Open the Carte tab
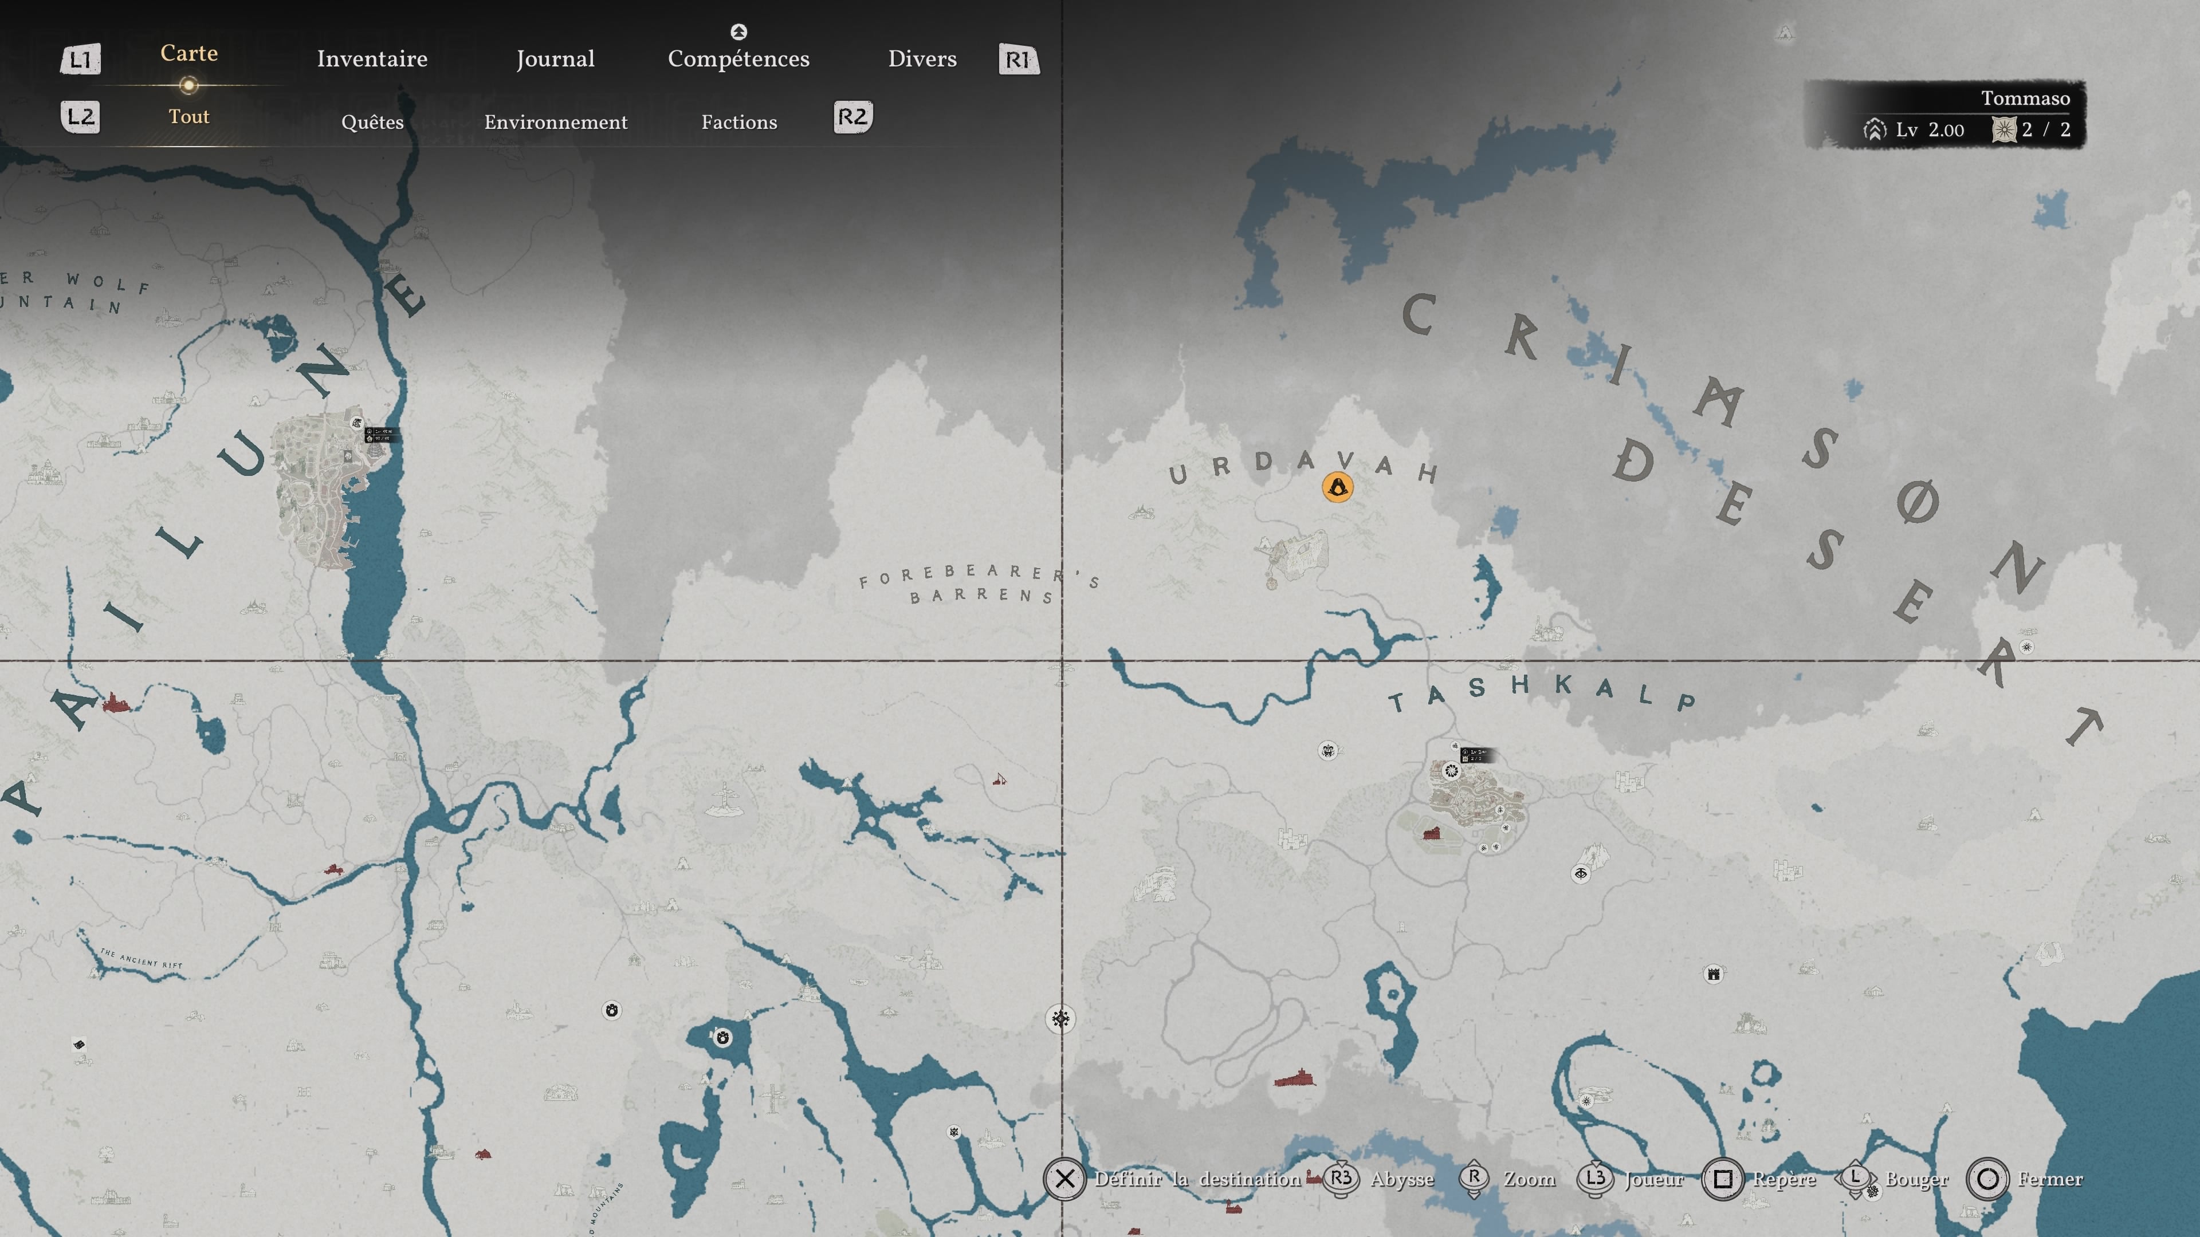 point(188,53)
